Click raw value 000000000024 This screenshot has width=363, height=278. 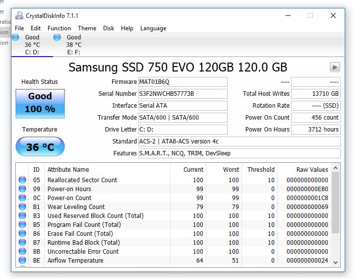point(307,261)
